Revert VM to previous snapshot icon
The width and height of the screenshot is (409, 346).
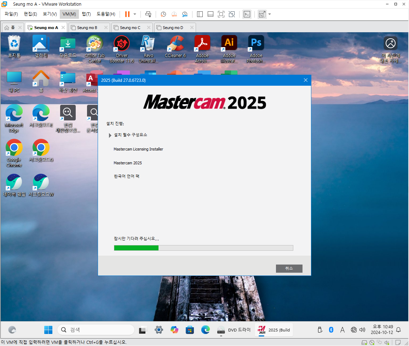[x=174, y=14]
